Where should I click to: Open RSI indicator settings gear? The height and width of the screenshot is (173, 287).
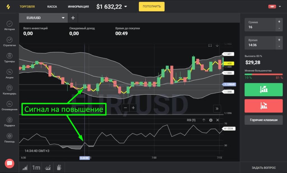pyautogui.click(x=211, y=120)
